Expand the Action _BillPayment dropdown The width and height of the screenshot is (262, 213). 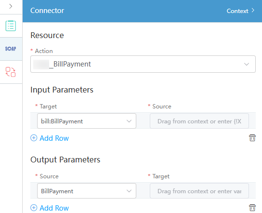click(143, 64)
